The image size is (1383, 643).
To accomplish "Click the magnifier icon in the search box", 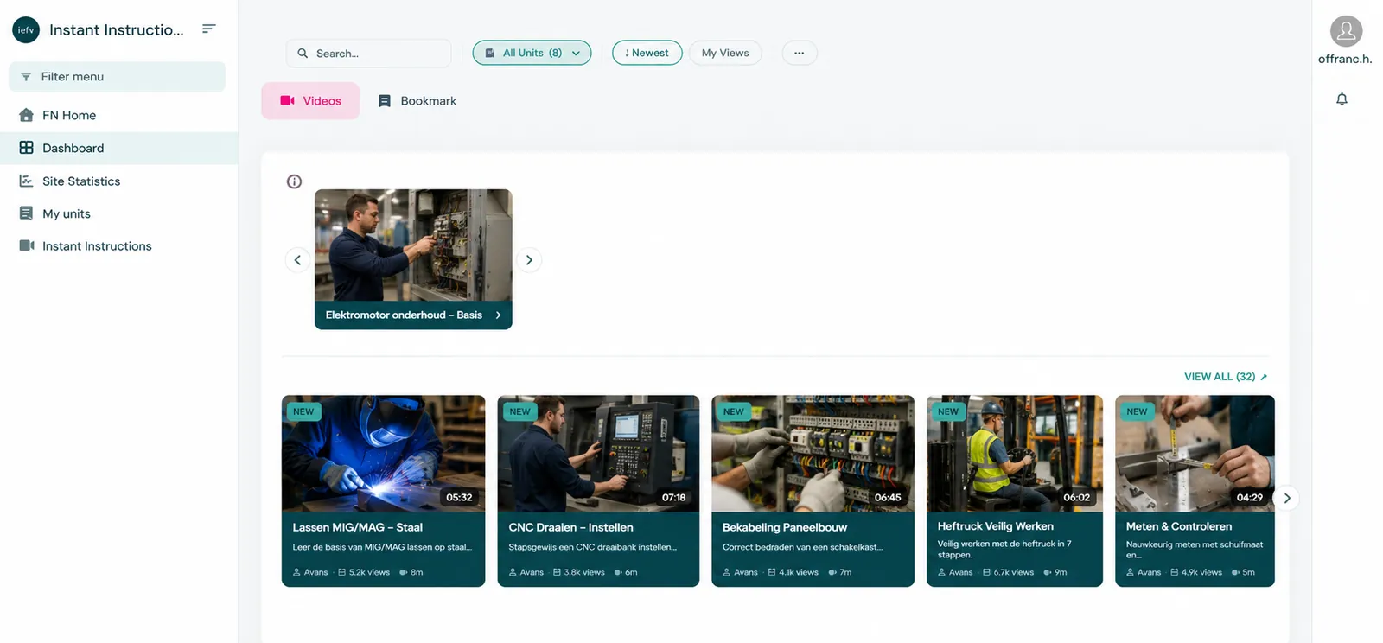I will tap(303, 53).
